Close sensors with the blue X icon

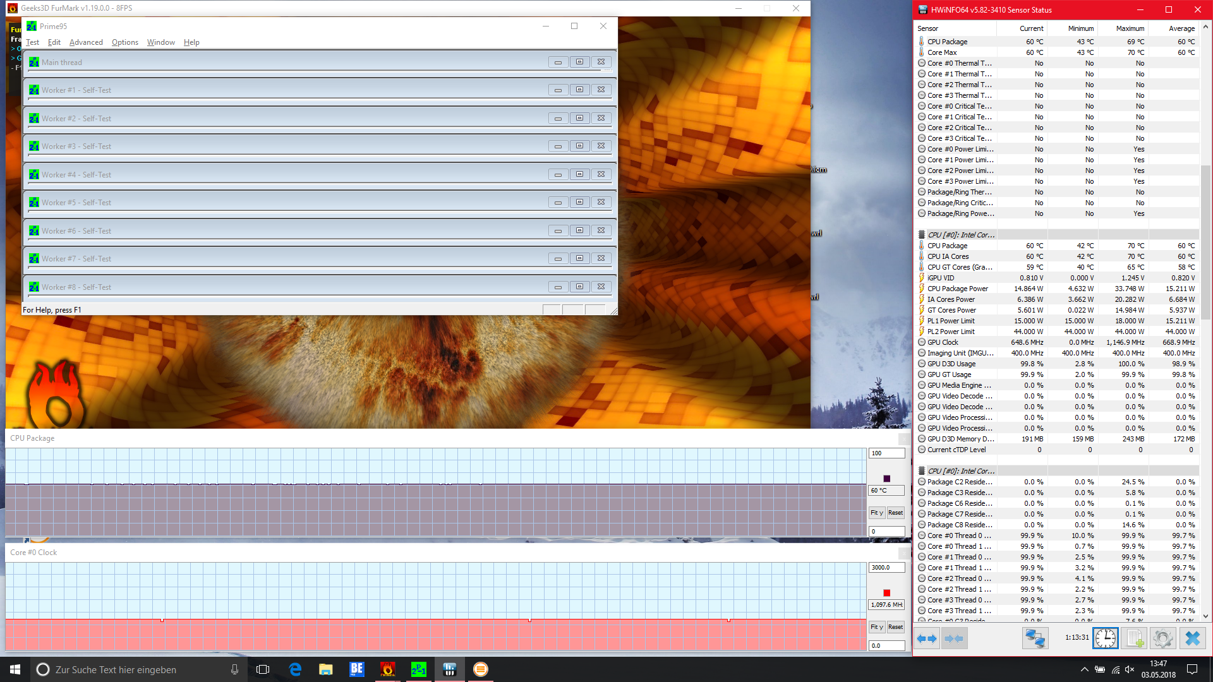tap(1192, 638)
